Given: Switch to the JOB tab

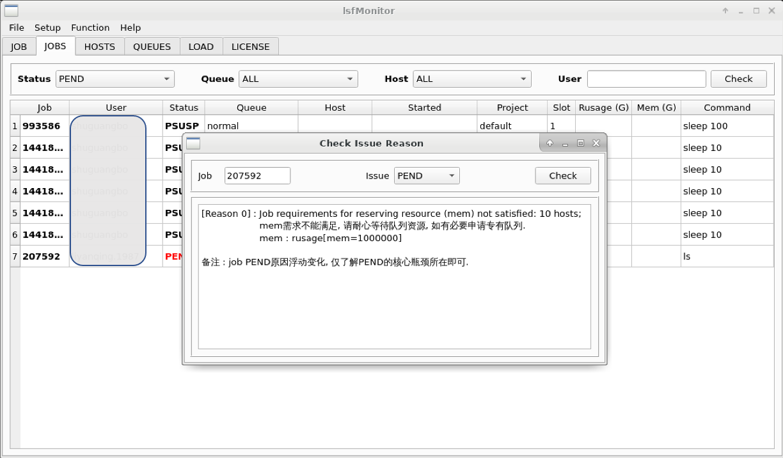Looking at the screenshot, I should [x=19, y=46].
